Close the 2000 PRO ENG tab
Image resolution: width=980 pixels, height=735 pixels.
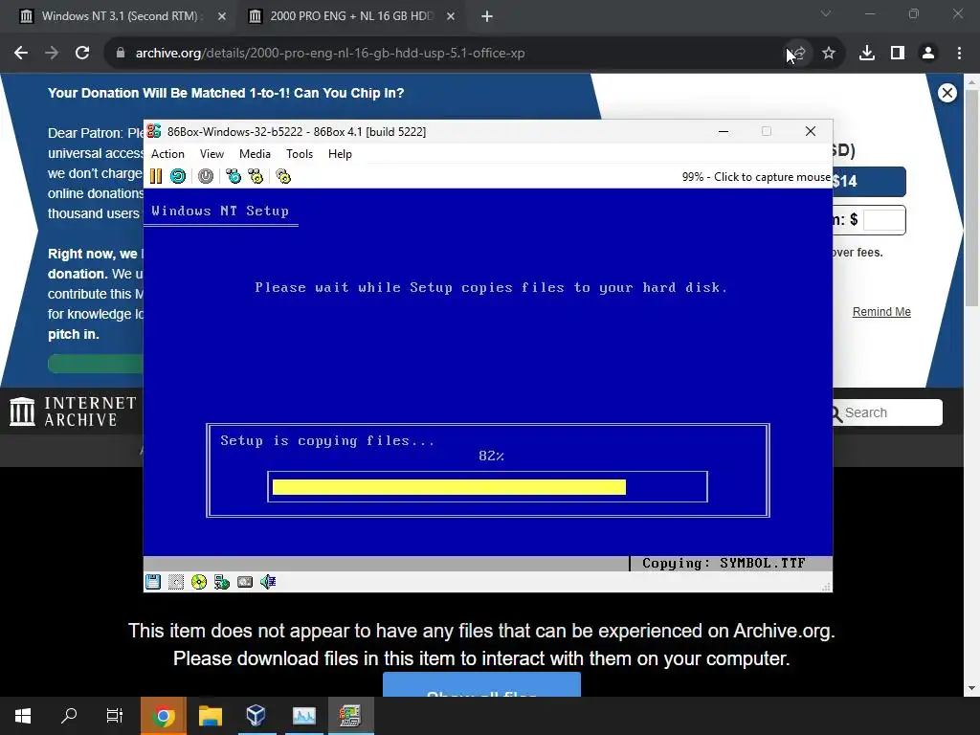pos(451,17)
